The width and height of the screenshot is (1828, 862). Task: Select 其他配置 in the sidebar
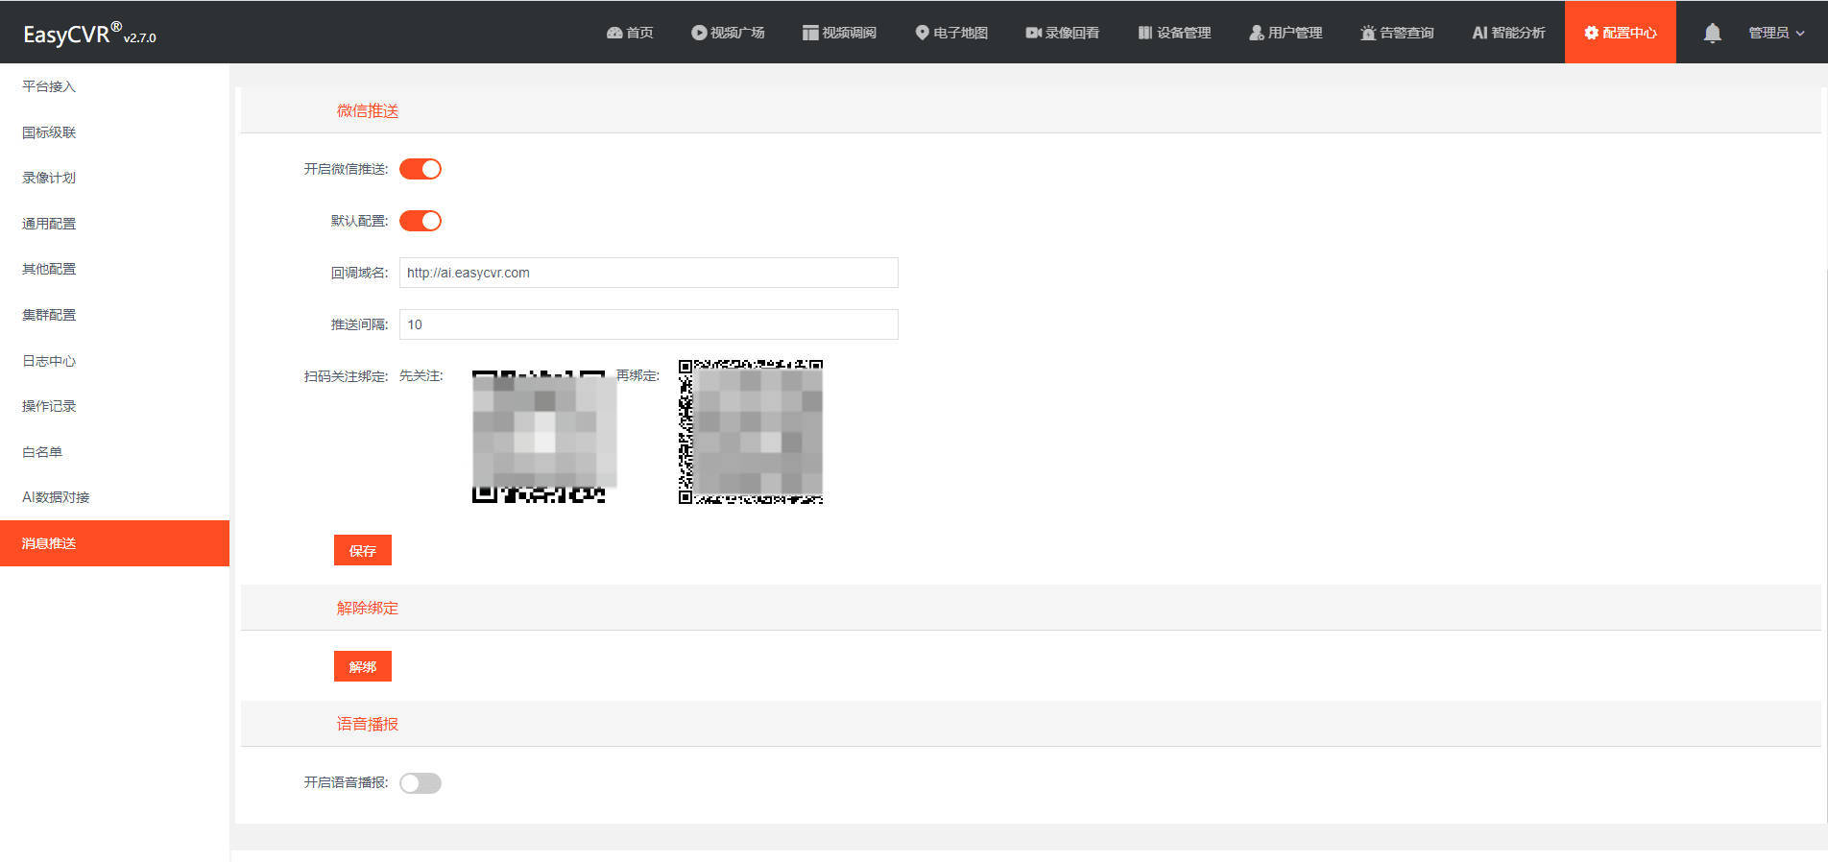point(115,269)
